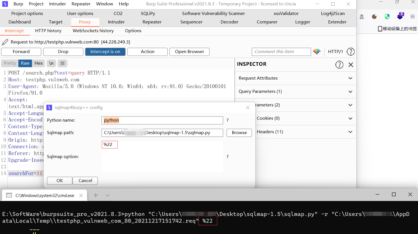Switch to the HTTP history tab
Viewport: 418px width, 234px height.
[48, 31]
